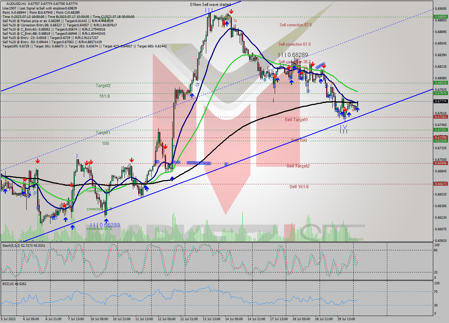
Task: Click the red 'Sell Target1' label
Action: click(x=296, y=120)
